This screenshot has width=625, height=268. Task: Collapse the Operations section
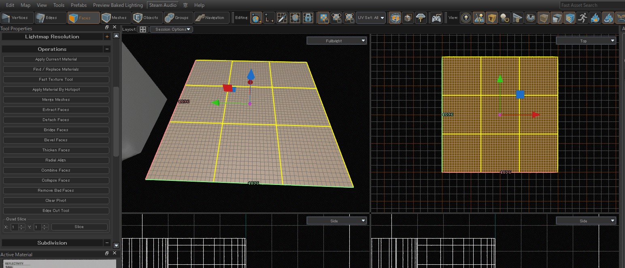[107, 49]
